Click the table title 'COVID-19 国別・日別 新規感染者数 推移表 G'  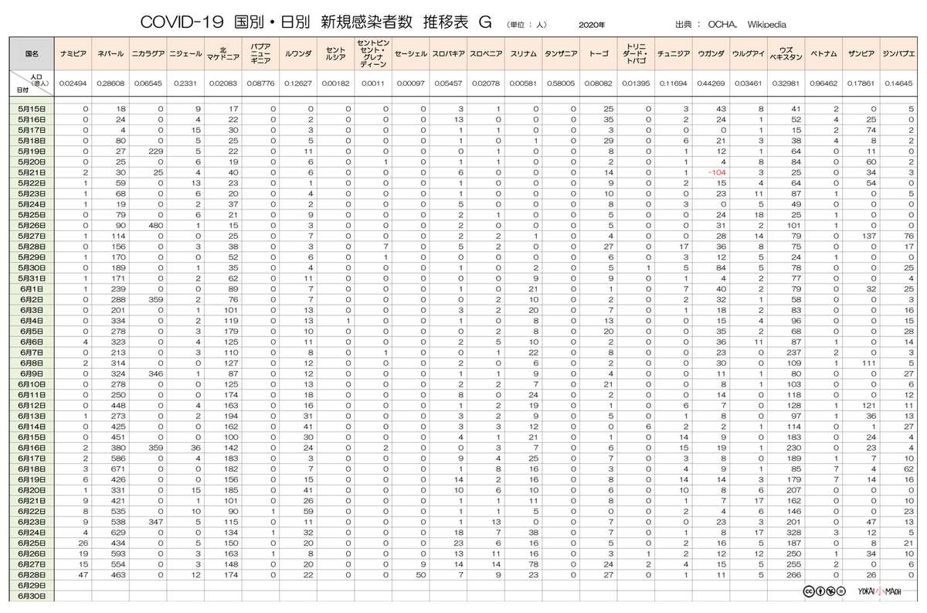(316, 23)
